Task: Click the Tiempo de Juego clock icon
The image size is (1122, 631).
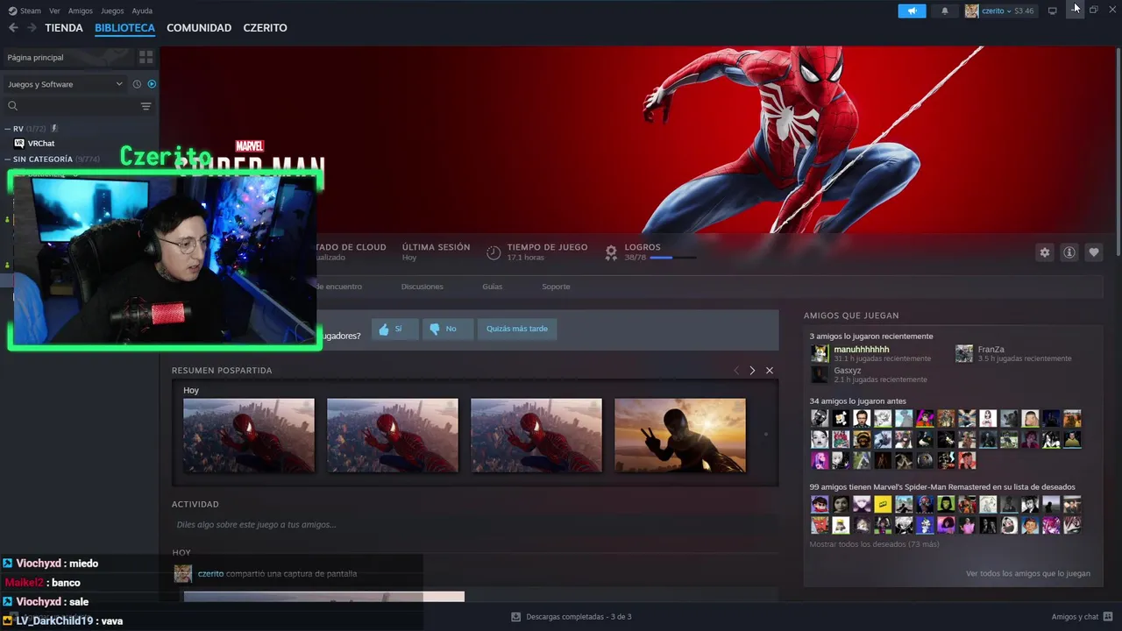Action: coord(494,252)
